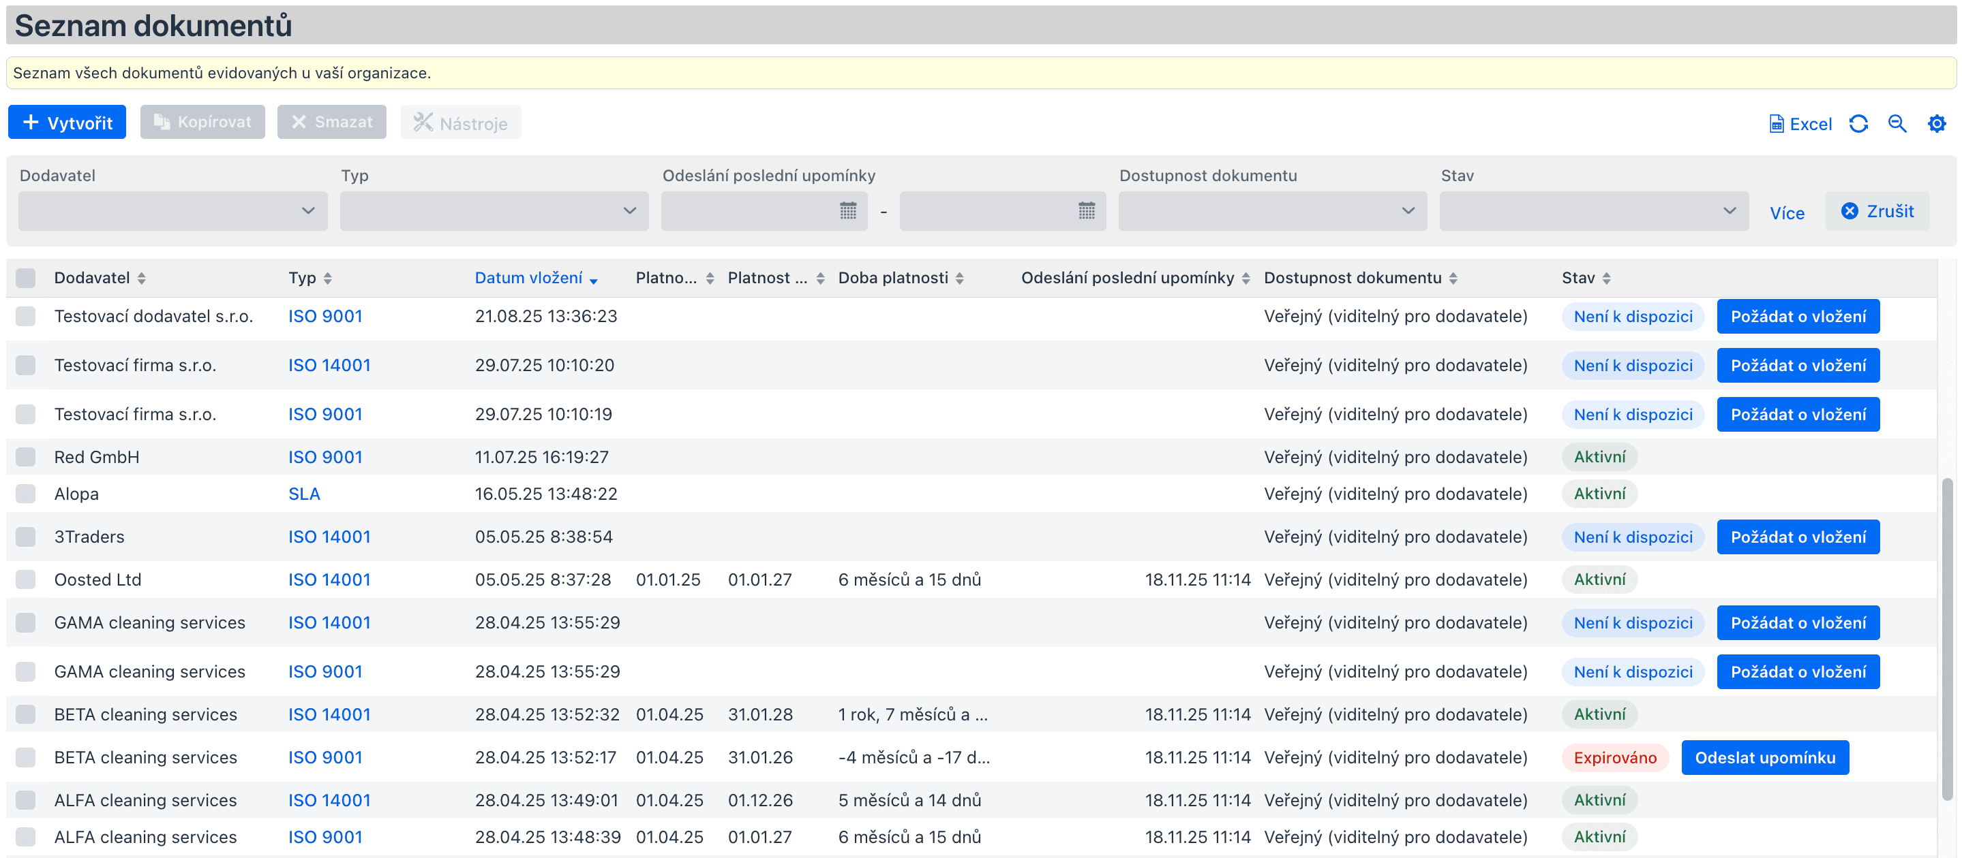1962x858 pixels.
Task: Click Odeslat upomínku for BETA cleaning services
Action: [1765, 758]
